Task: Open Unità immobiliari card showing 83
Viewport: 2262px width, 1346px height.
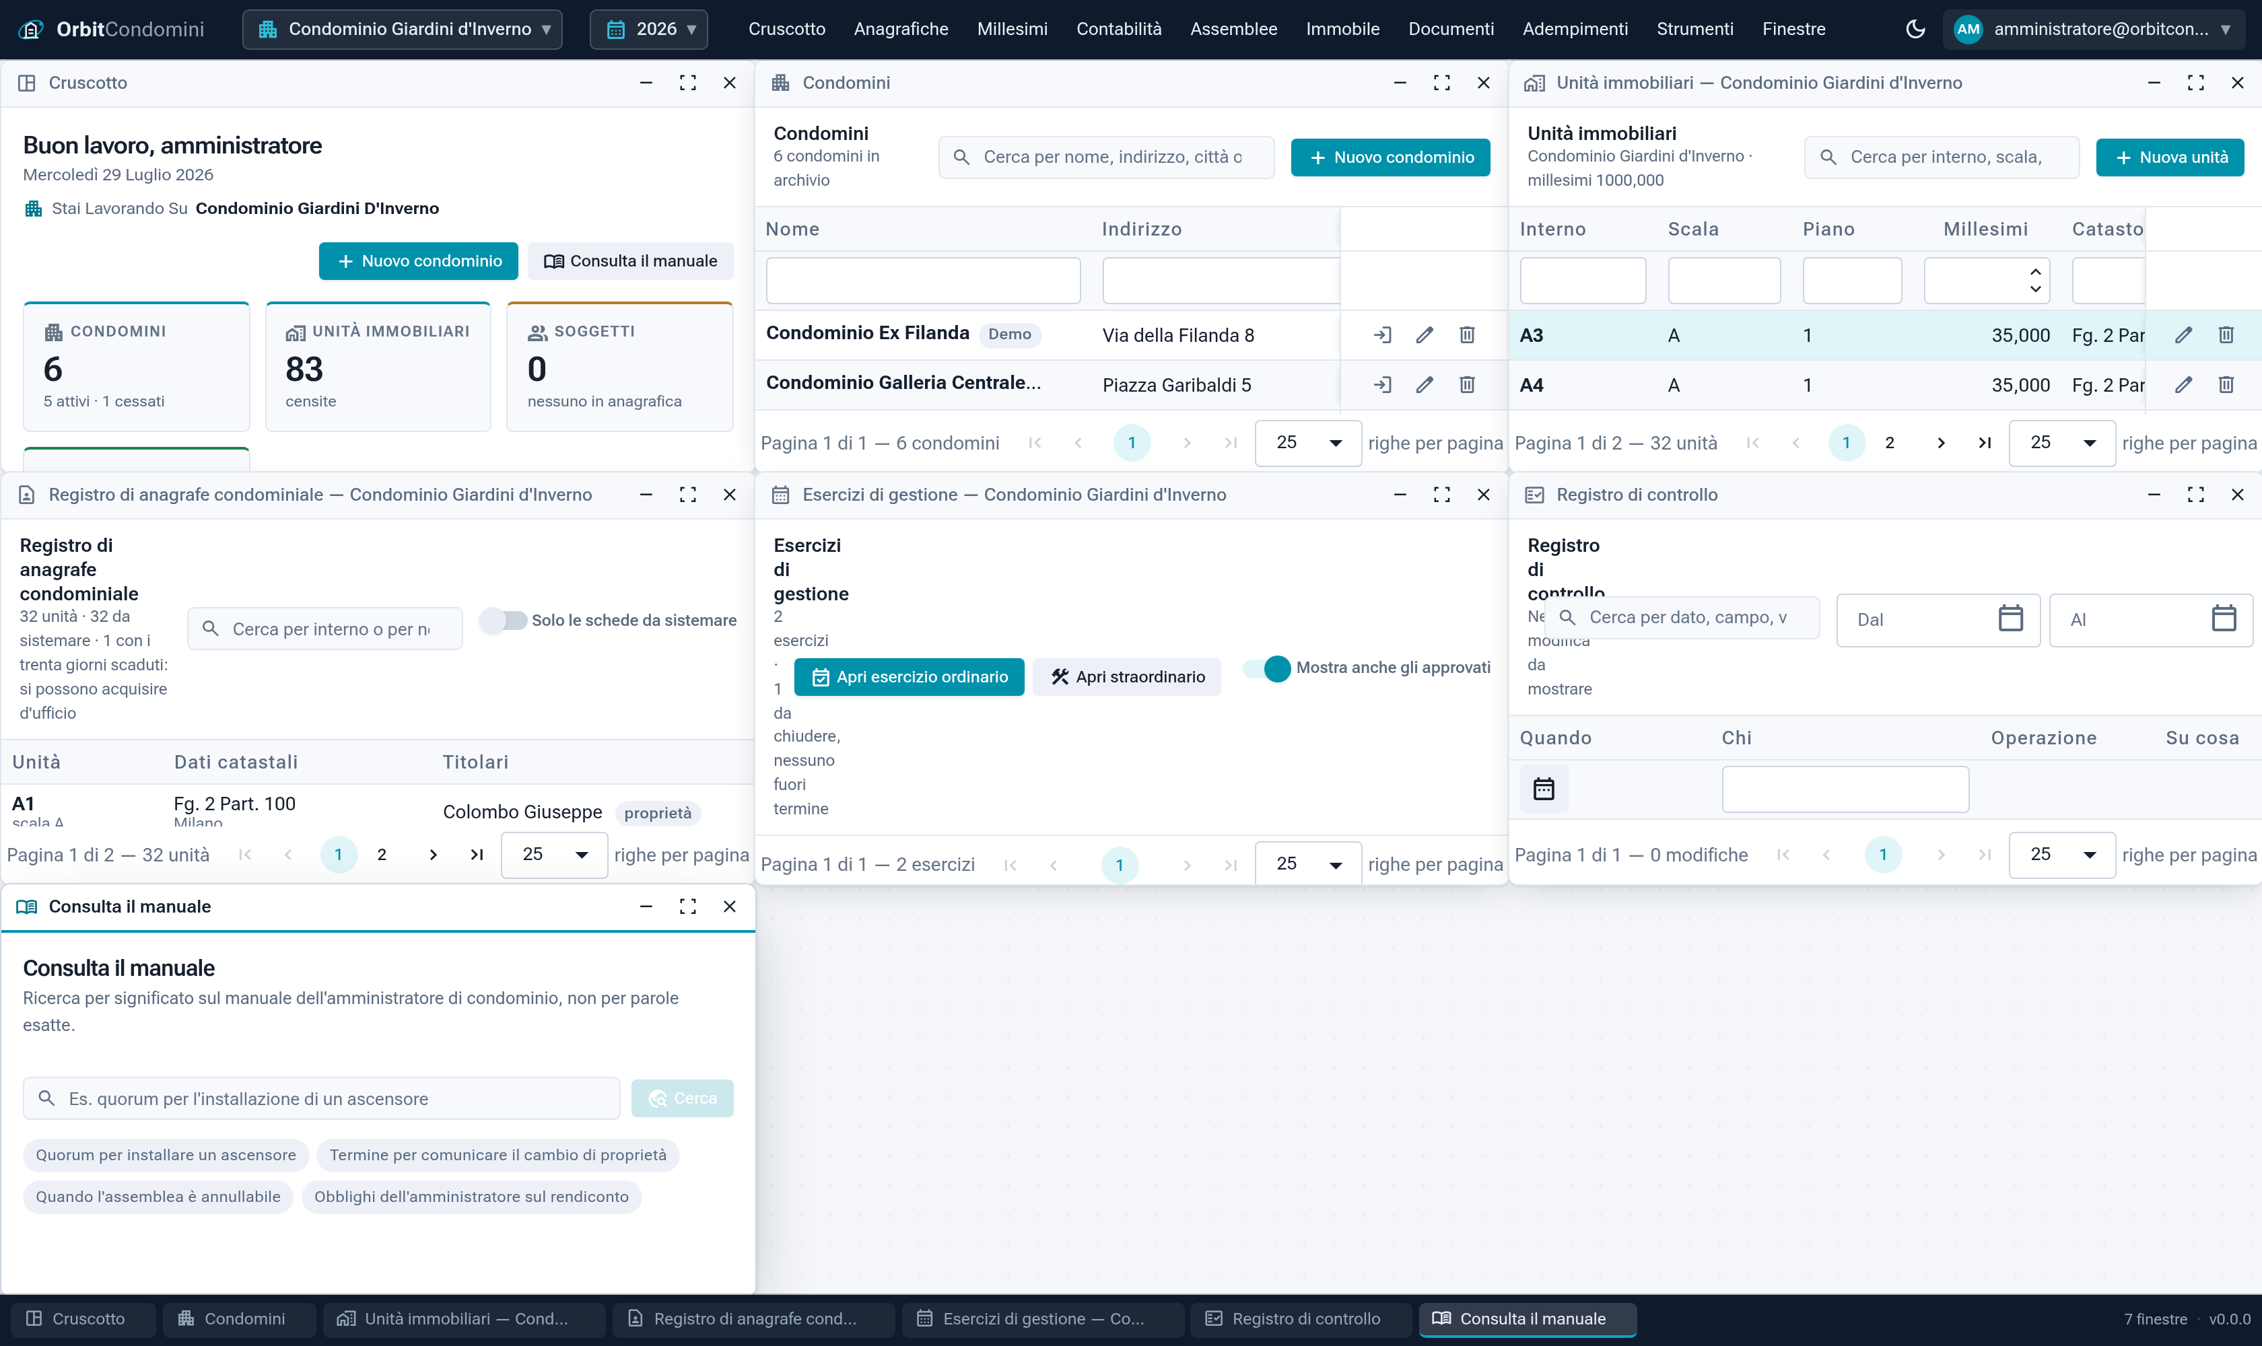Action: tap(378, 366)
